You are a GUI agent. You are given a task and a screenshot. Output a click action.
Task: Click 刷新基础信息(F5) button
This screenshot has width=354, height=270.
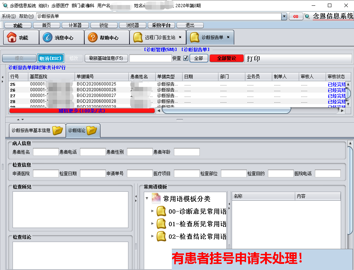pos(106,58)
